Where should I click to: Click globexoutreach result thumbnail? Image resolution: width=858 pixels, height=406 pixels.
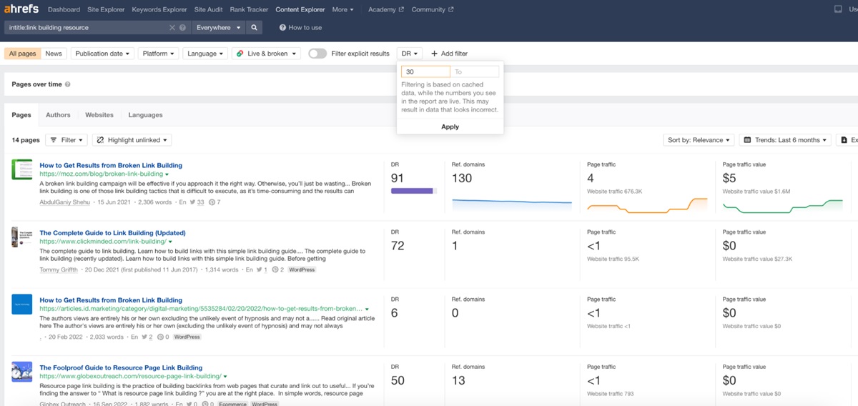point(22,372)
